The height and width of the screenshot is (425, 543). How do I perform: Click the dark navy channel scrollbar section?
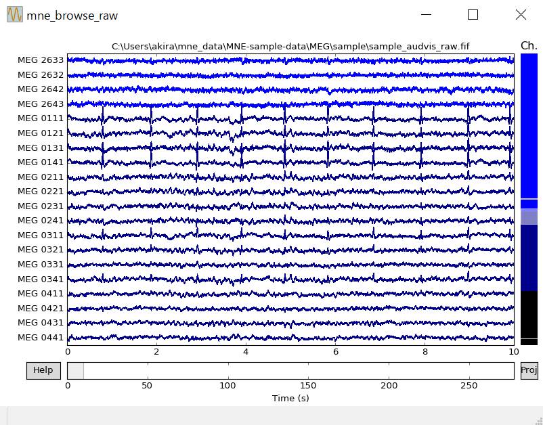coord(529,257)
